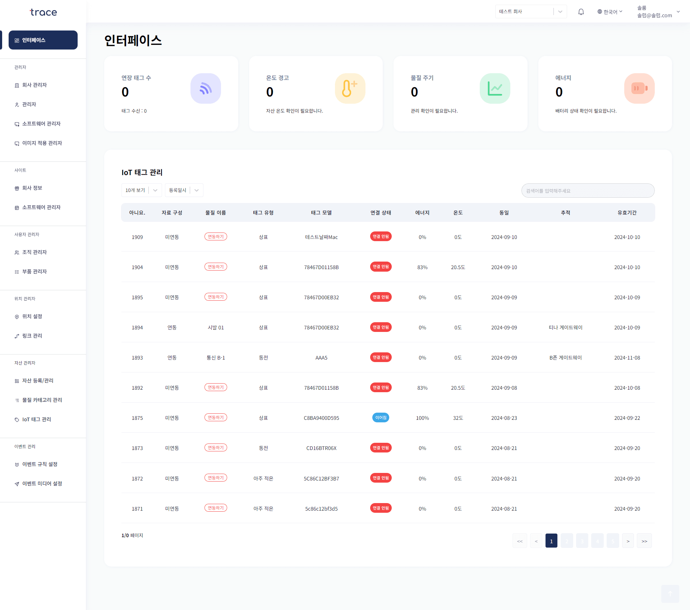
Task: Click the thermometer icon on 온도 경고 card
Action: click(x=350, y=88)
